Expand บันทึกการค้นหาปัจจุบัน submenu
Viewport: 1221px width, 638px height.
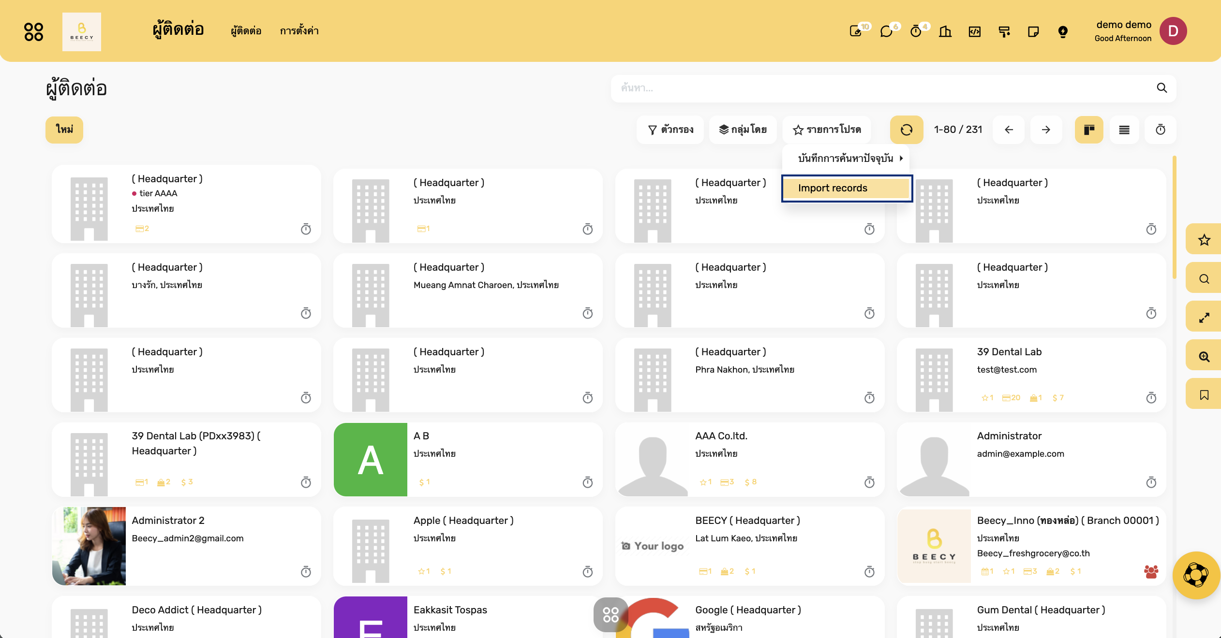pyautogui.click(x=847, y=158)
